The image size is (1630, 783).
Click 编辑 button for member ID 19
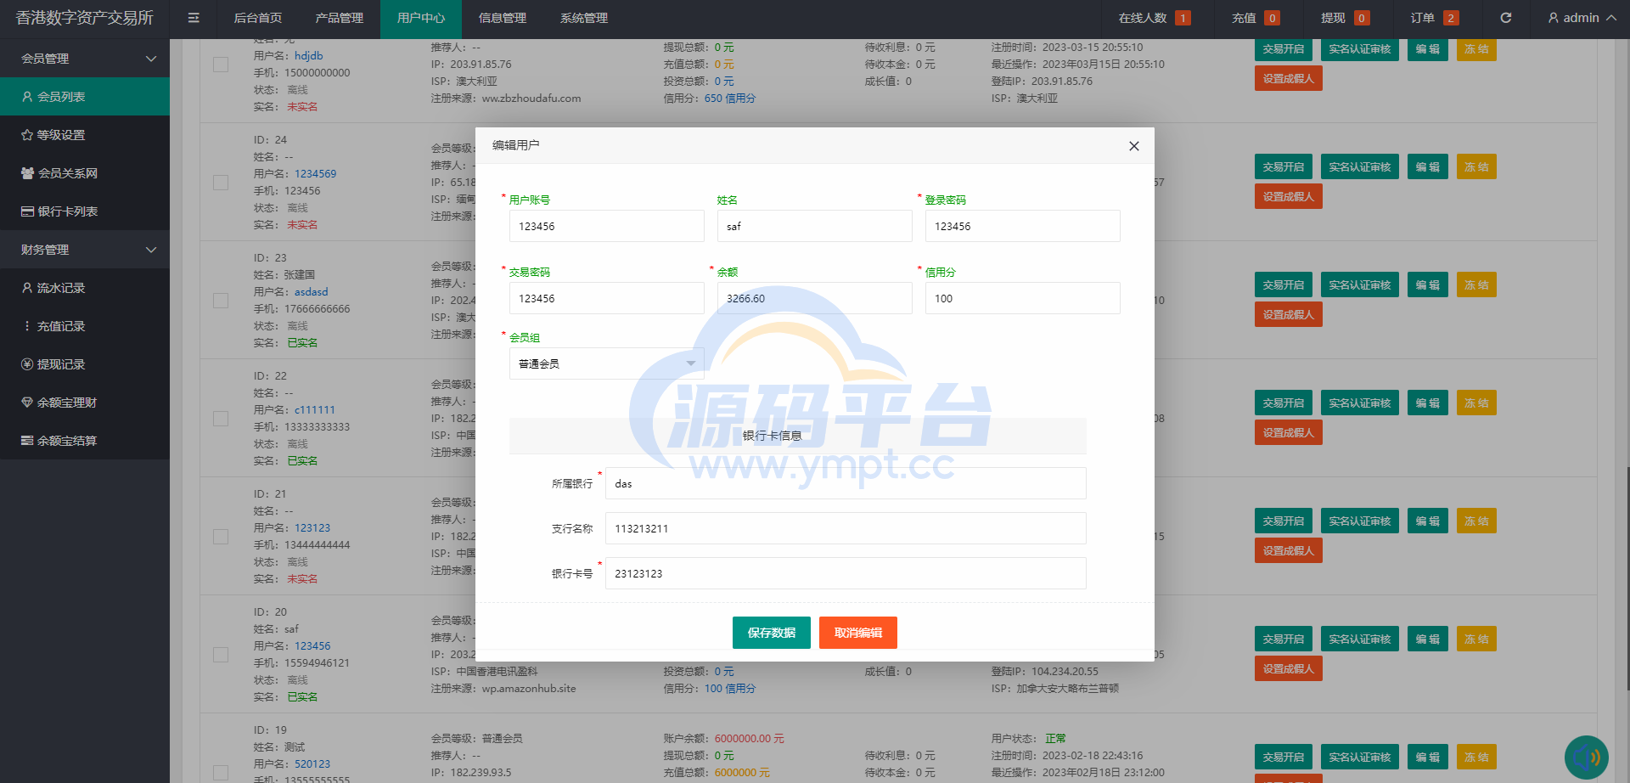[1428, 758]
